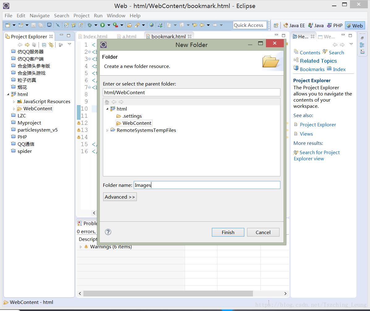Switch to the PHP perspective

click(x=335, y=26)
